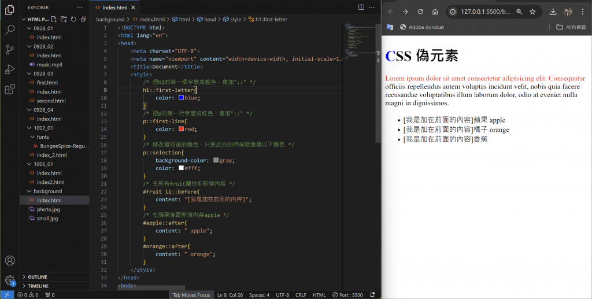Click the New Folder icon in Explorer

(64, 19)
